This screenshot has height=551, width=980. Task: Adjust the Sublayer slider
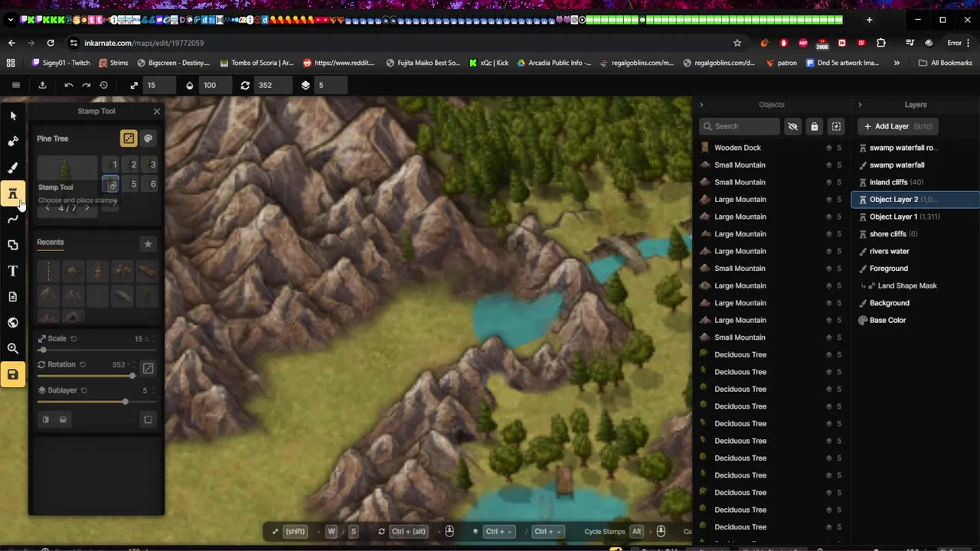click(97, 402)
